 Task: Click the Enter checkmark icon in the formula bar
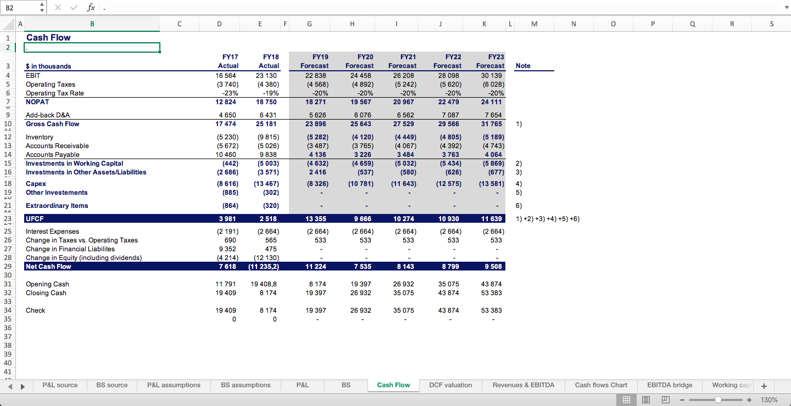(74, 8)
